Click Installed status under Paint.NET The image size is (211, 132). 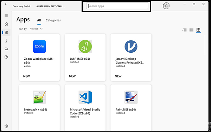(120, 113)
